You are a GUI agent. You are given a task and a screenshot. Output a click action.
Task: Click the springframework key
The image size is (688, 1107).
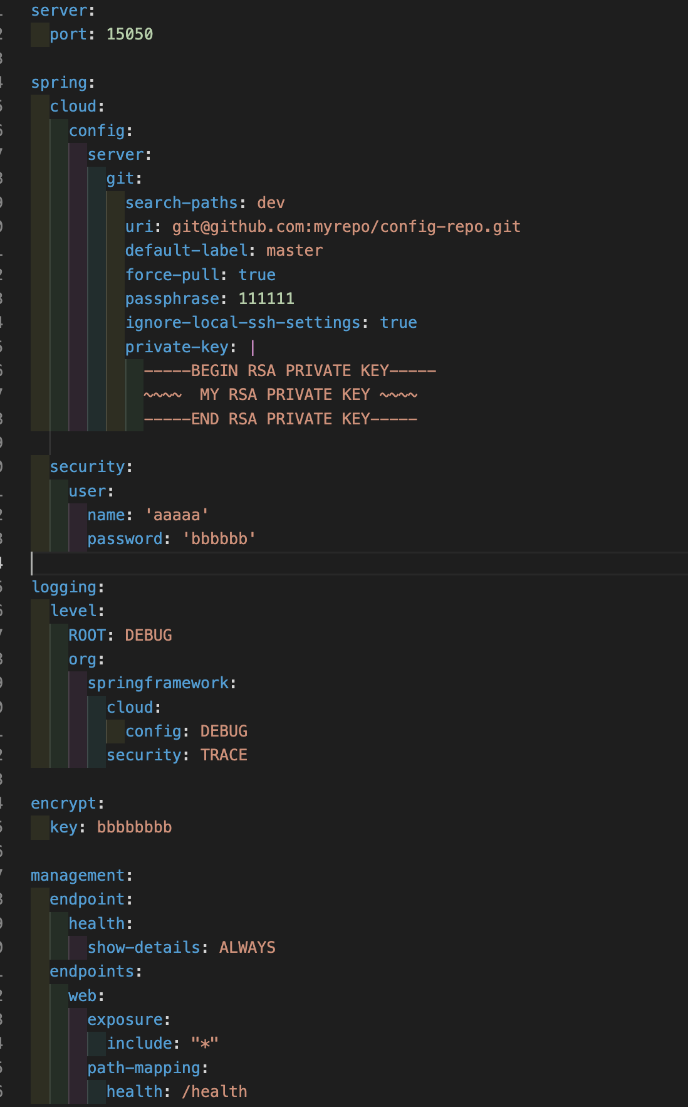158,683
